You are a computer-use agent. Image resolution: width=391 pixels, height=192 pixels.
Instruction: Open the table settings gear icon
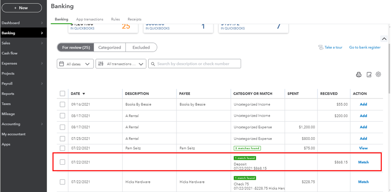pyautogui.click(x=378, y=74)
